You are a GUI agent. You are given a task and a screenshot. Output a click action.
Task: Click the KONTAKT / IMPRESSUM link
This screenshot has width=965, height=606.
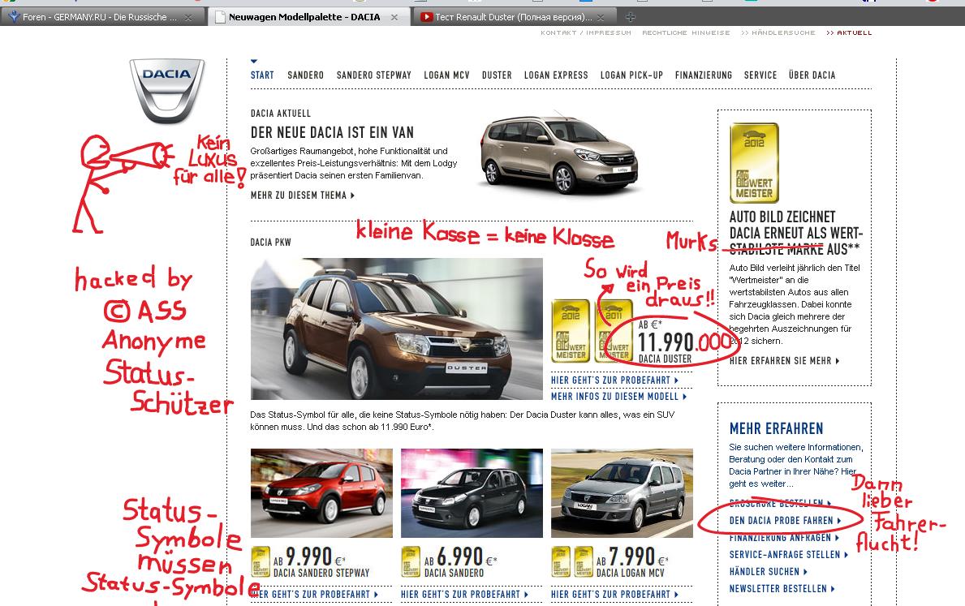586,32
